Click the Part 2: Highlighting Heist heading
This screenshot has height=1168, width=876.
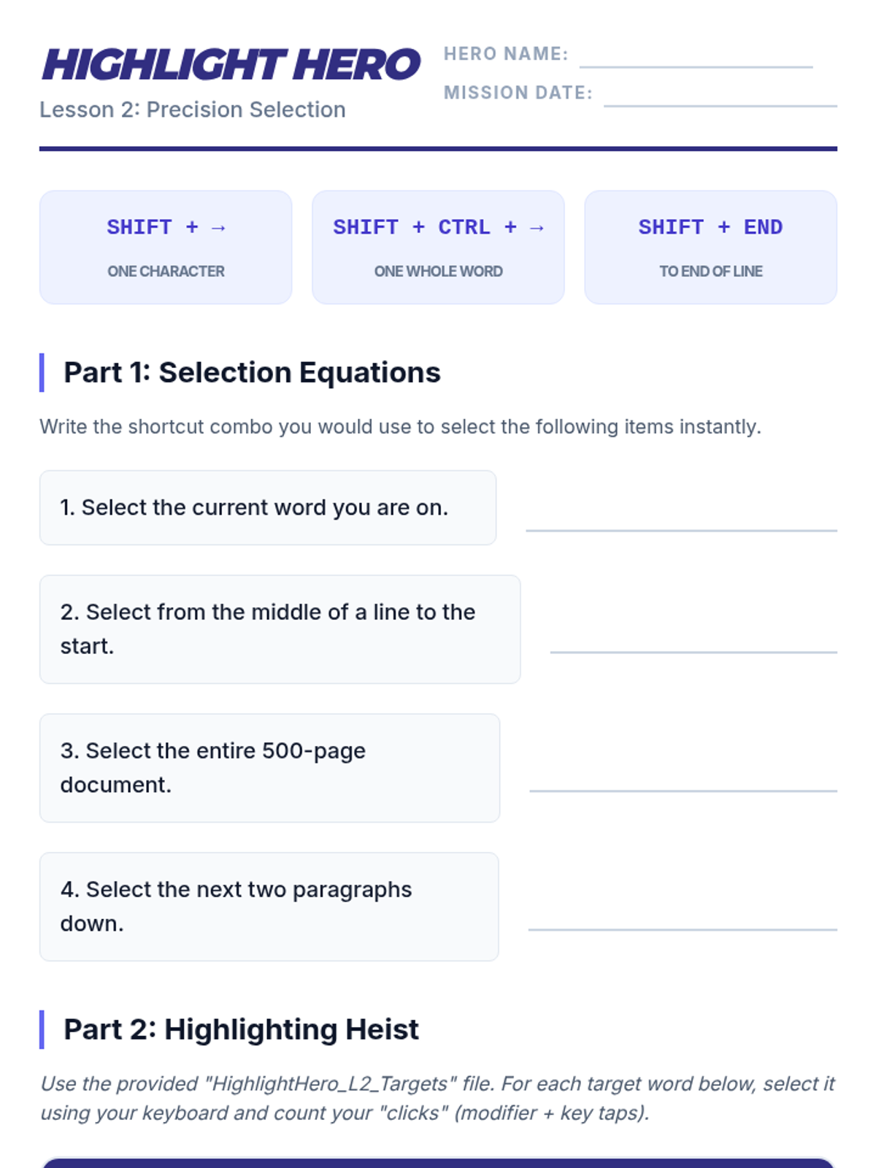pos(241,1029)
